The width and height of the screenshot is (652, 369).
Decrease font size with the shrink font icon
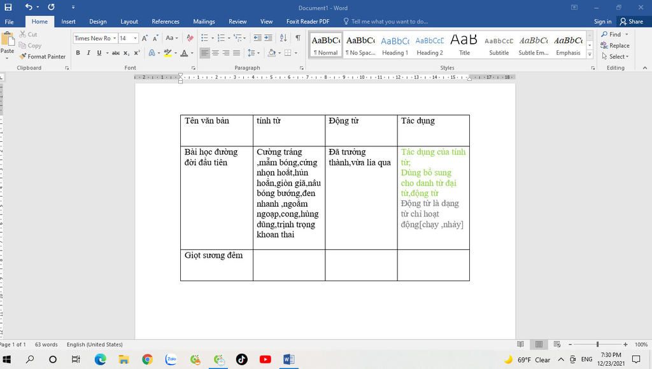pos(155,38)
